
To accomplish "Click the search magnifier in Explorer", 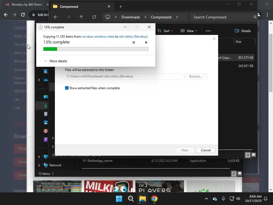I will tap(255, 17).
